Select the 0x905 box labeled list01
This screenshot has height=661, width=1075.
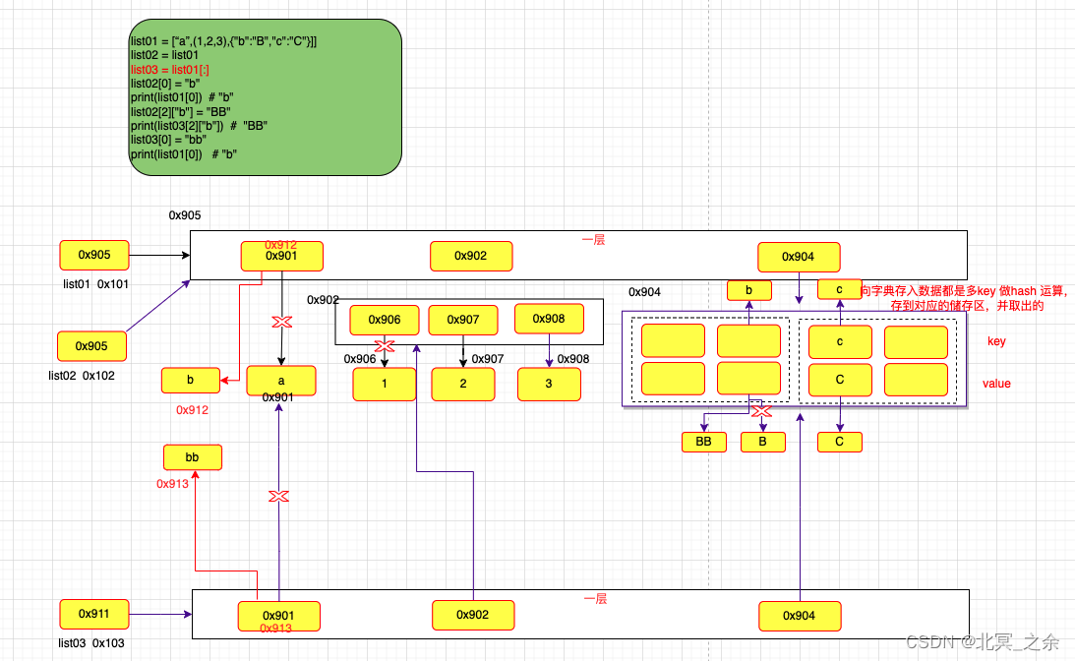[x=93, y=255]
